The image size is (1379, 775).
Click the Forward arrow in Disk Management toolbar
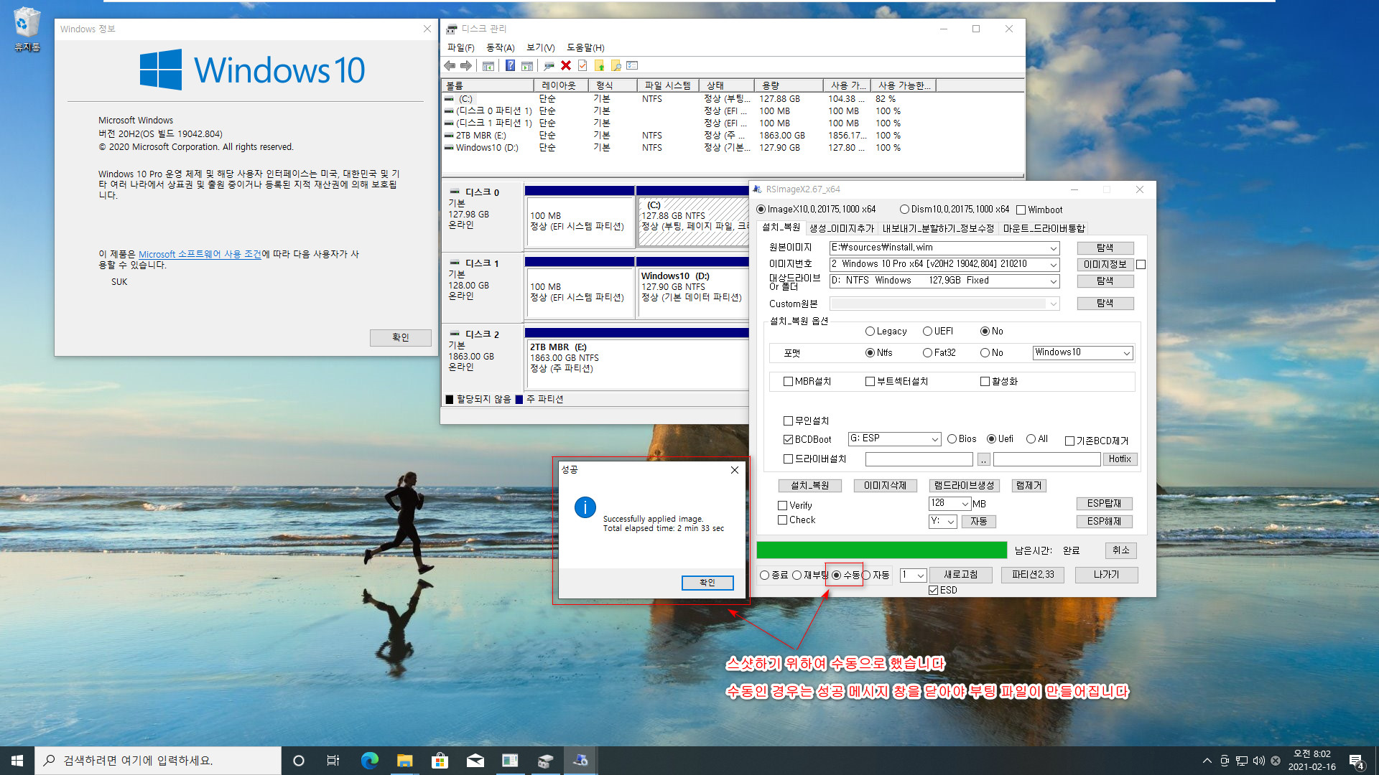pos(466,65)
